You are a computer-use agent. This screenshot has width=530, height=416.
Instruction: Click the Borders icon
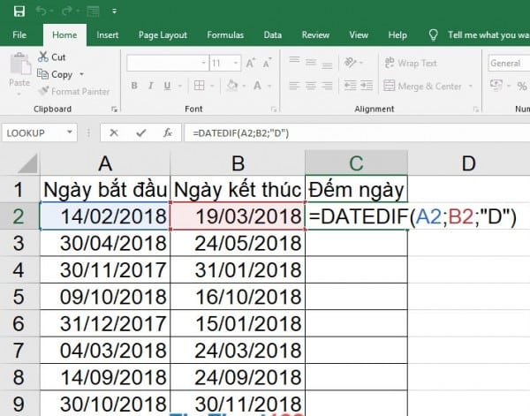(x=199, y=86)
